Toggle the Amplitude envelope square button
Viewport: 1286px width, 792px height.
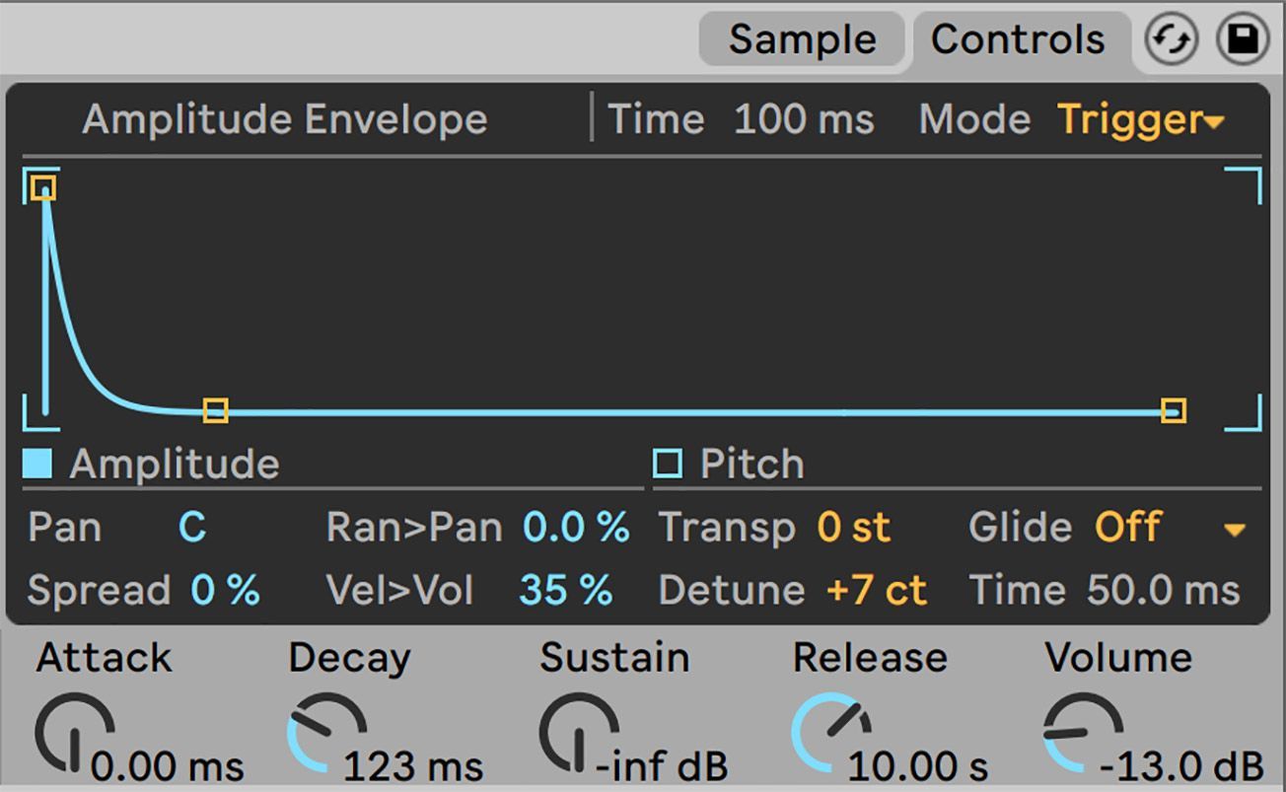point(37,464)
